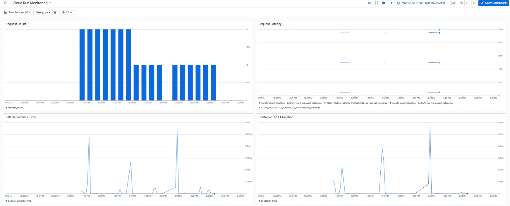Open dashboard settings gear

tap(384, 3)
